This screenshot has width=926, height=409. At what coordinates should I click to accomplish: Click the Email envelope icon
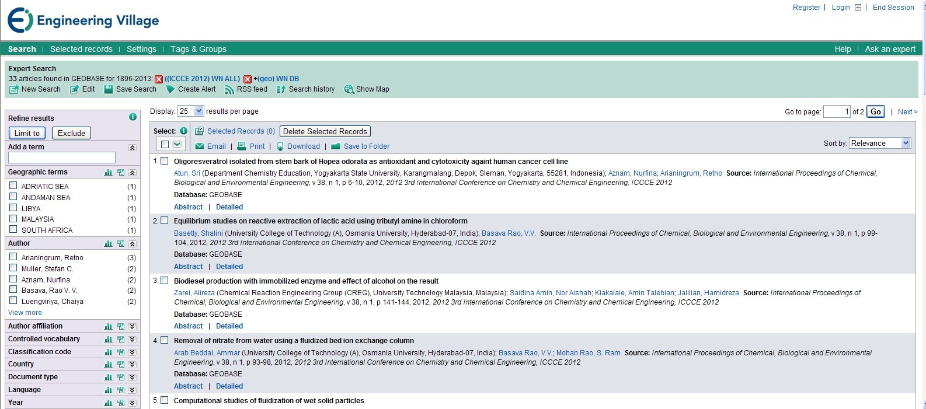tap(200, 146)
